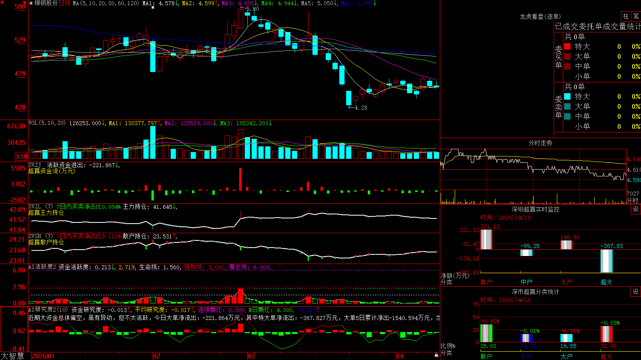The width and height of the screenshot is (641, 360).
Task: Click the 时间: 2026/04/10 label in 实时监控
Action: [506, 218]
